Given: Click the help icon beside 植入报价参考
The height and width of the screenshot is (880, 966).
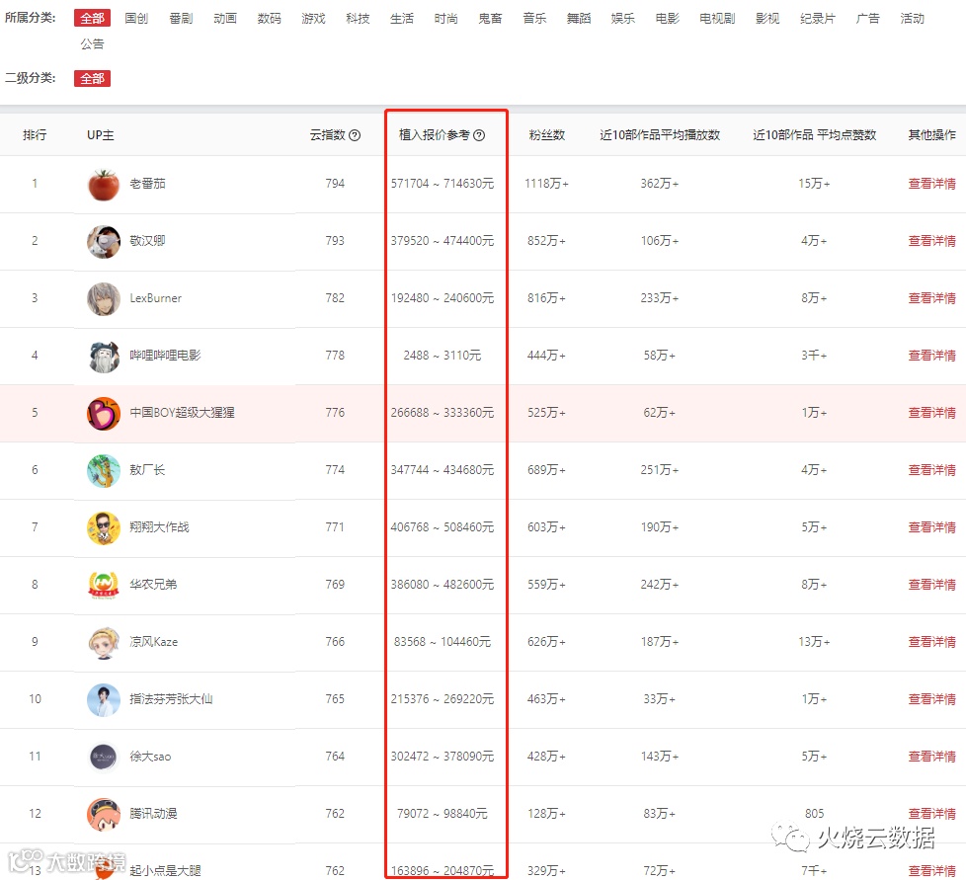Looking at the screenshot, I should point(479,135).
